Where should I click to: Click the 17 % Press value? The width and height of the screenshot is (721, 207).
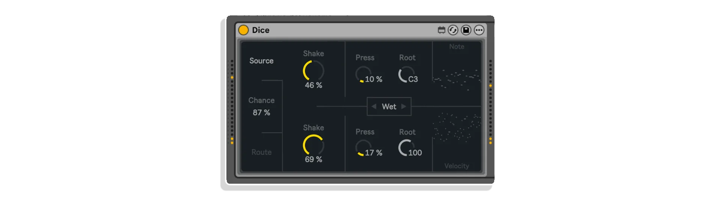coord(374,153)
